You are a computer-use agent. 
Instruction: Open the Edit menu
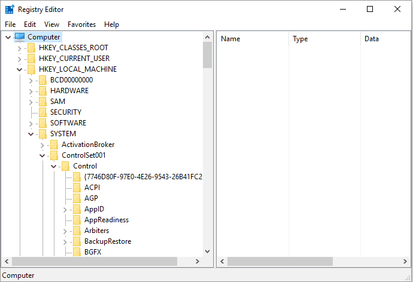(30, 24)
